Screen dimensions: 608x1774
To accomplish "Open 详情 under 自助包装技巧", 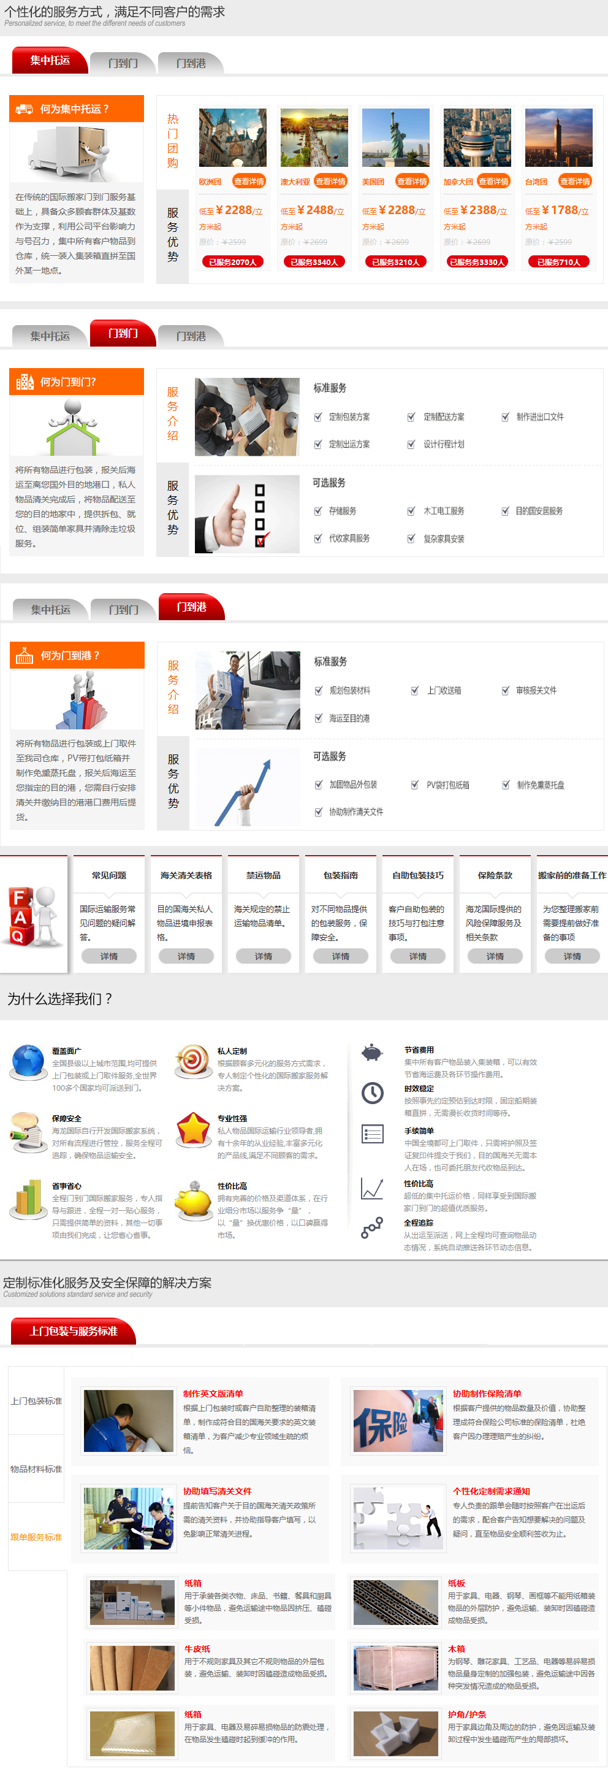I will point(417,956).
